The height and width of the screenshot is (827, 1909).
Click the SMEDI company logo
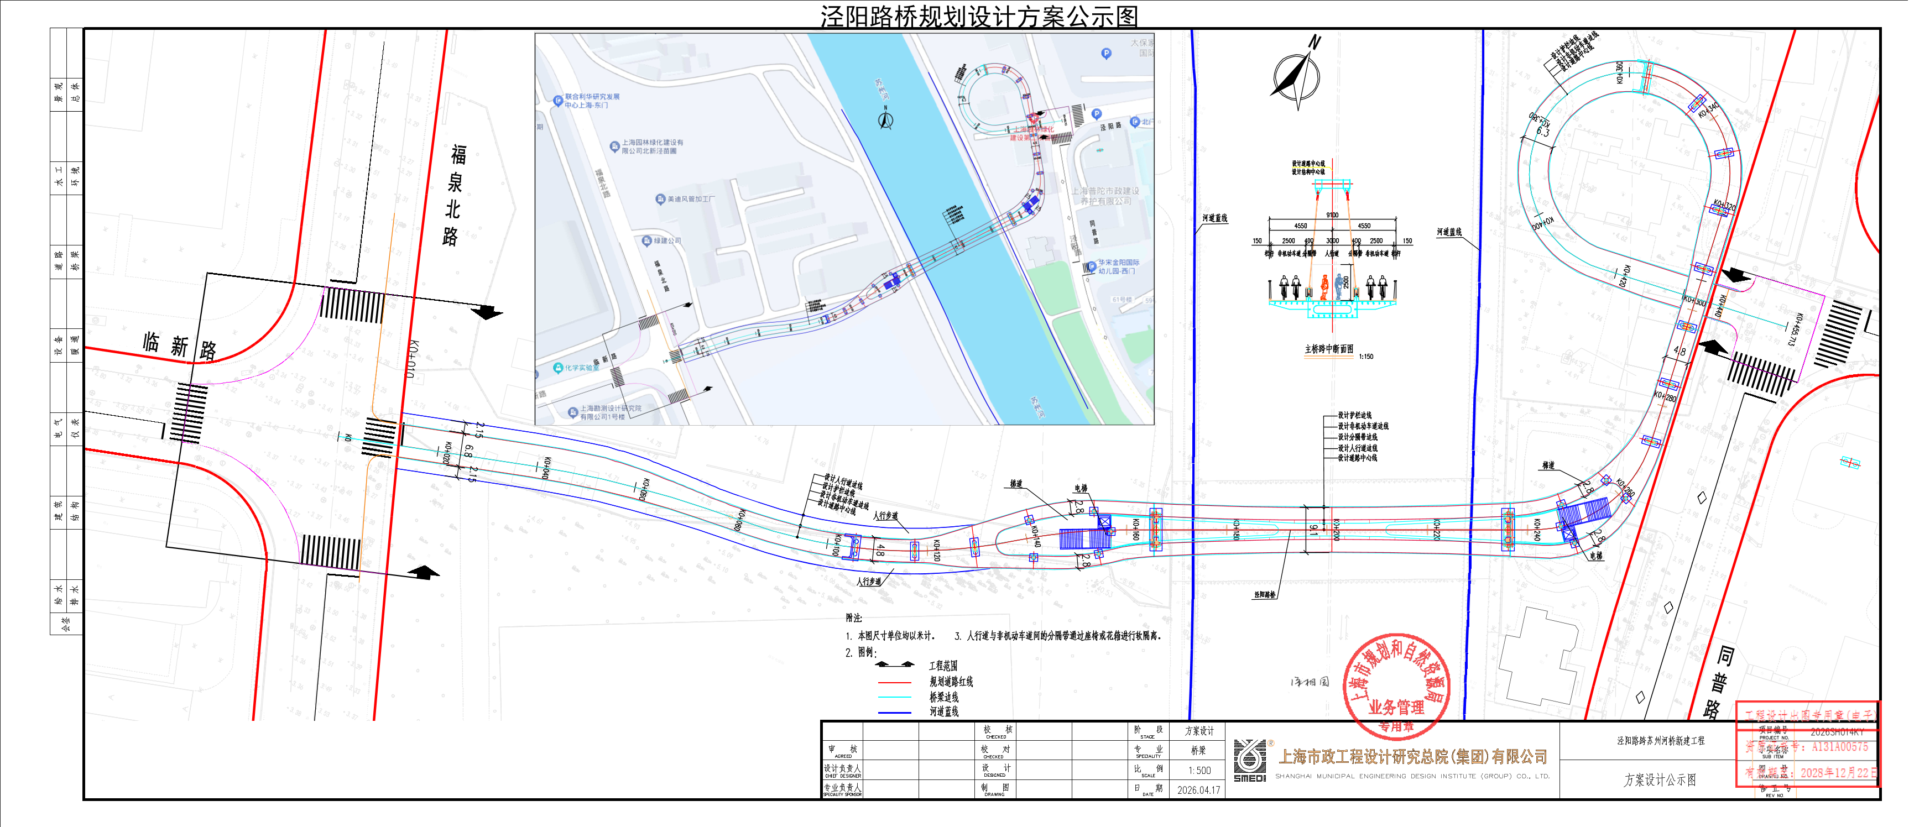point(1249,760)
